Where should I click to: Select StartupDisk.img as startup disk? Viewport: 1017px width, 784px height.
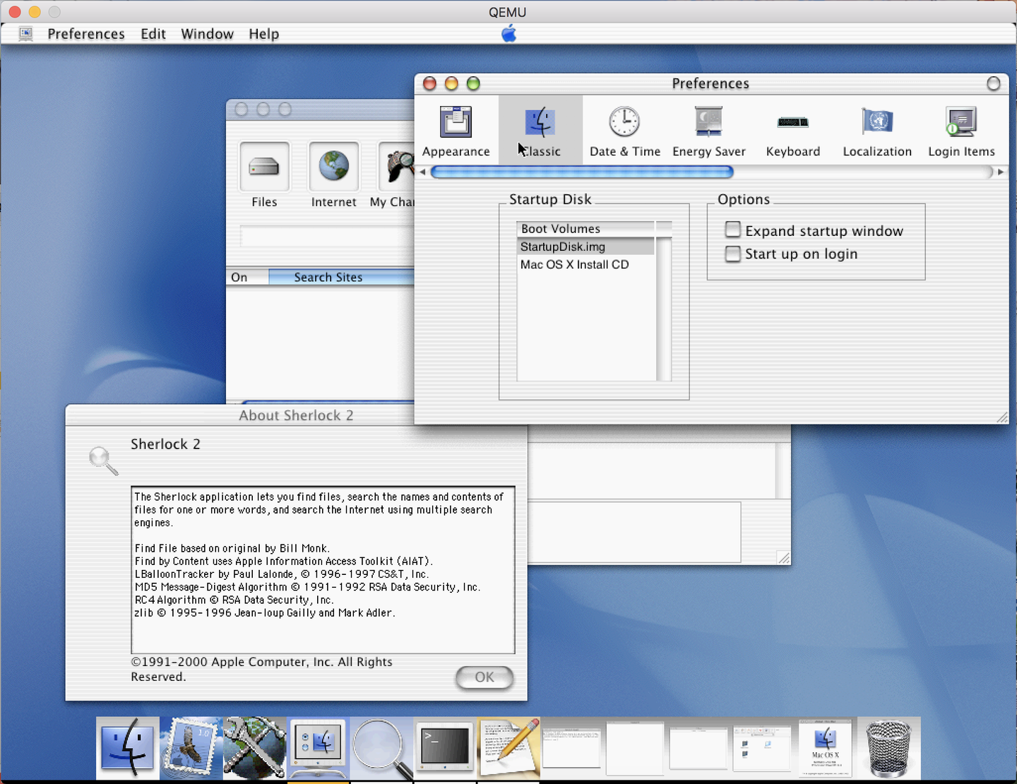tap(563, 247)
